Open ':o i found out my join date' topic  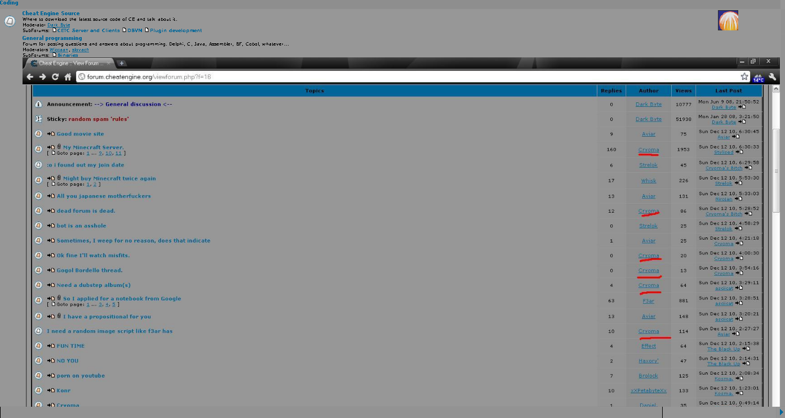86,165
